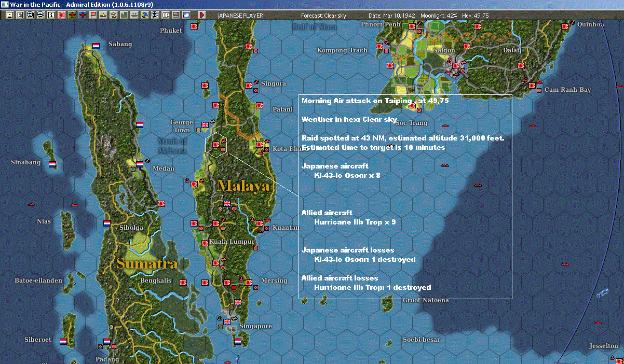The height and width of the screenshot is (364, 624).
Task: Click the 'Kuala Lumpur' city label
Action: [x=232, y=242]
